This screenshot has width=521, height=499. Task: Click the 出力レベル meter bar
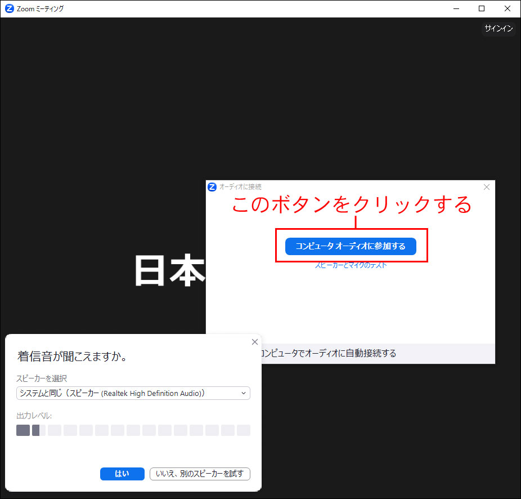(133, 430)
